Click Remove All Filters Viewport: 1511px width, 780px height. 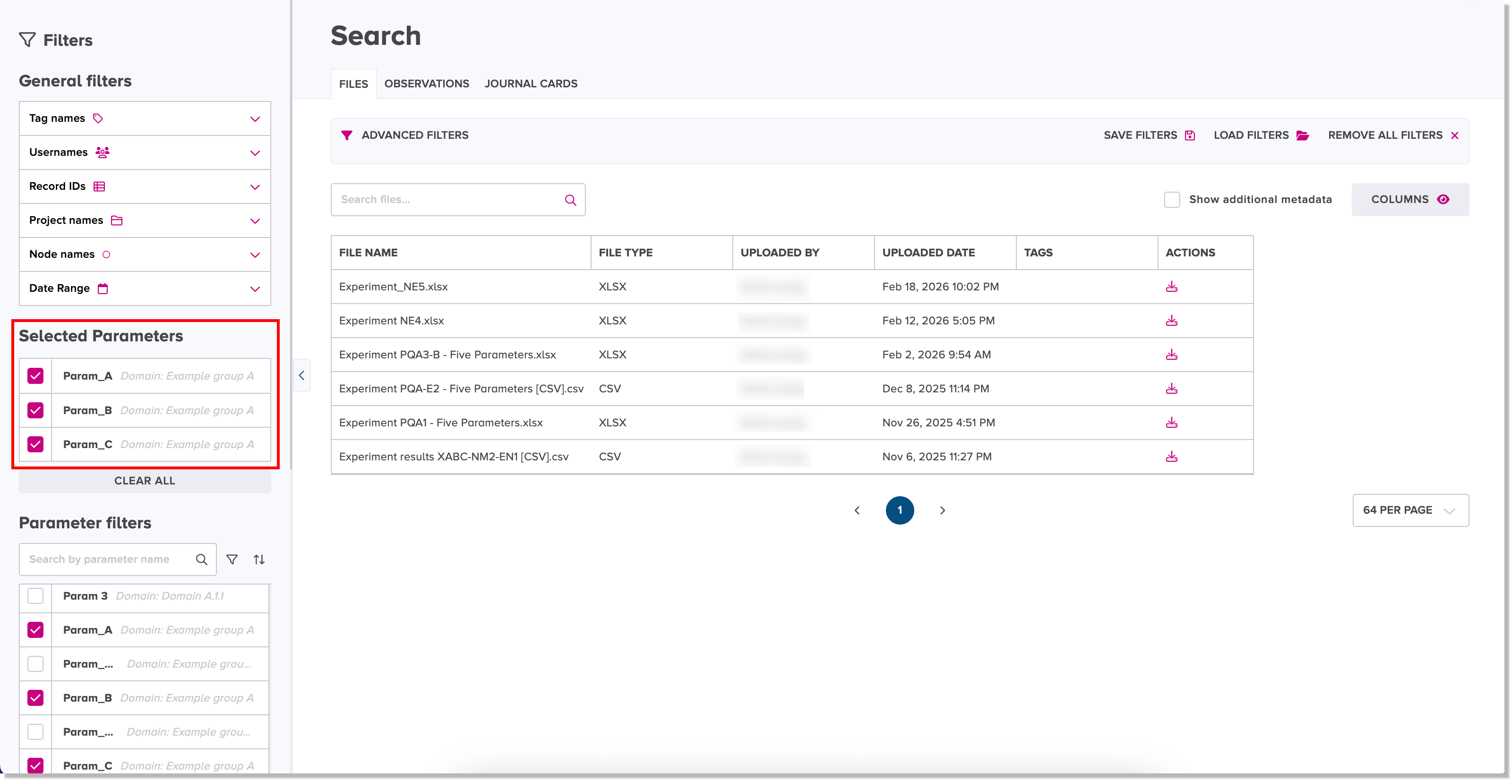[x=1393, y=136]
